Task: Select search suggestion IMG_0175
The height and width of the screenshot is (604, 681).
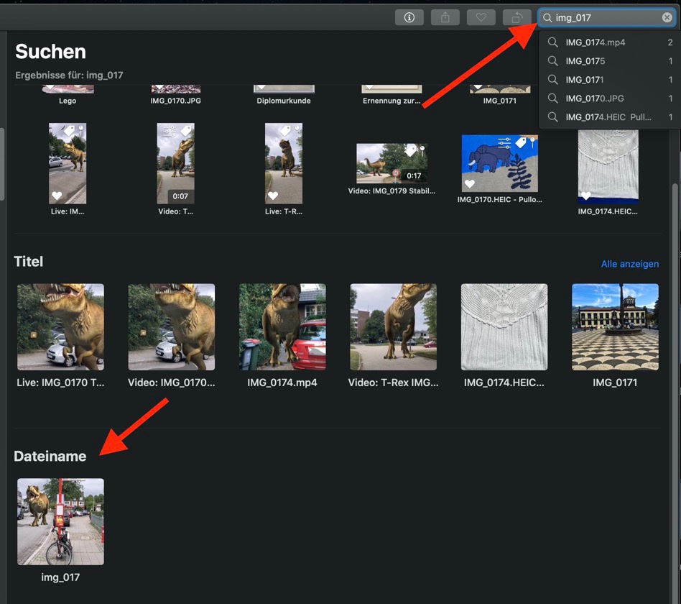Action: tap(610, 61)
